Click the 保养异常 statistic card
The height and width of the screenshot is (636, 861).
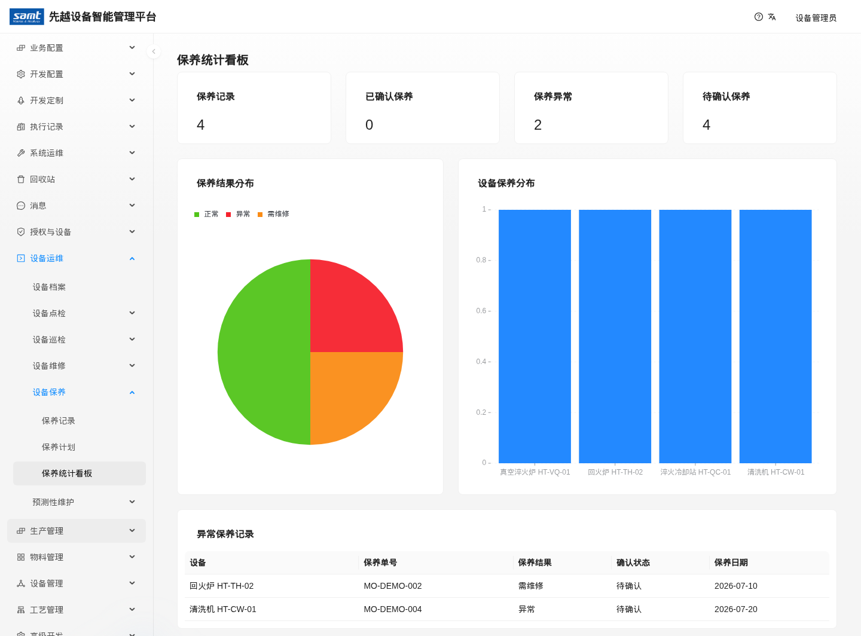pos(591,108)
